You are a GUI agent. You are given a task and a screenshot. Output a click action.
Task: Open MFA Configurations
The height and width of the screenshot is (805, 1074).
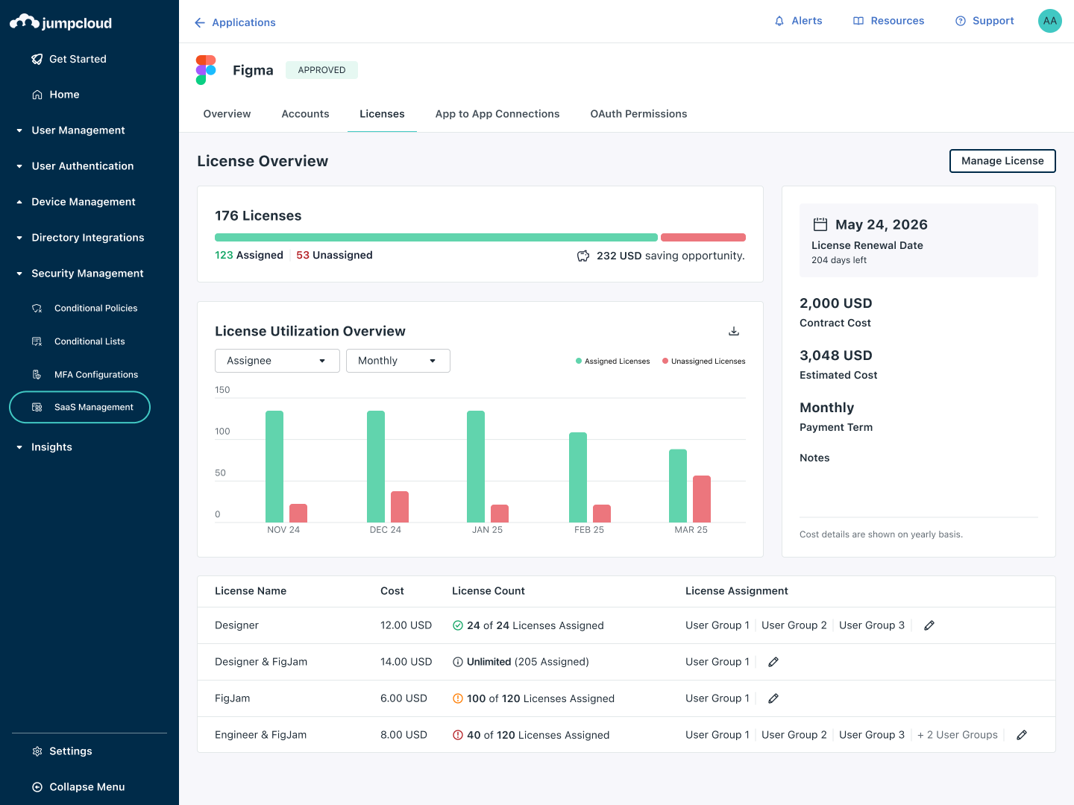[95, 374]
